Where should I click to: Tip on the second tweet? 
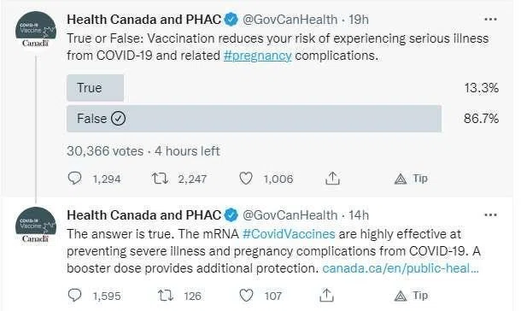(x=411, y=296)
